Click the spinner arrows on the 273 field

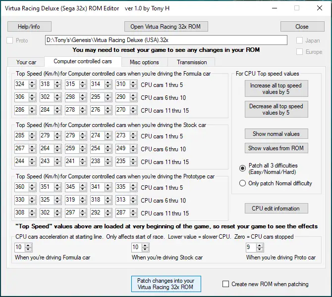[x=133, y=136]
